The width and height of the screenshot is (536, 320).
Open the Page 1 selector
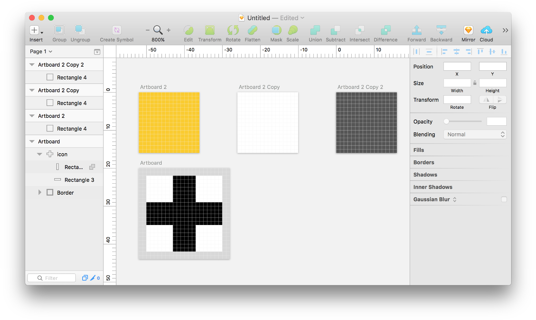[x=41, y=52]
